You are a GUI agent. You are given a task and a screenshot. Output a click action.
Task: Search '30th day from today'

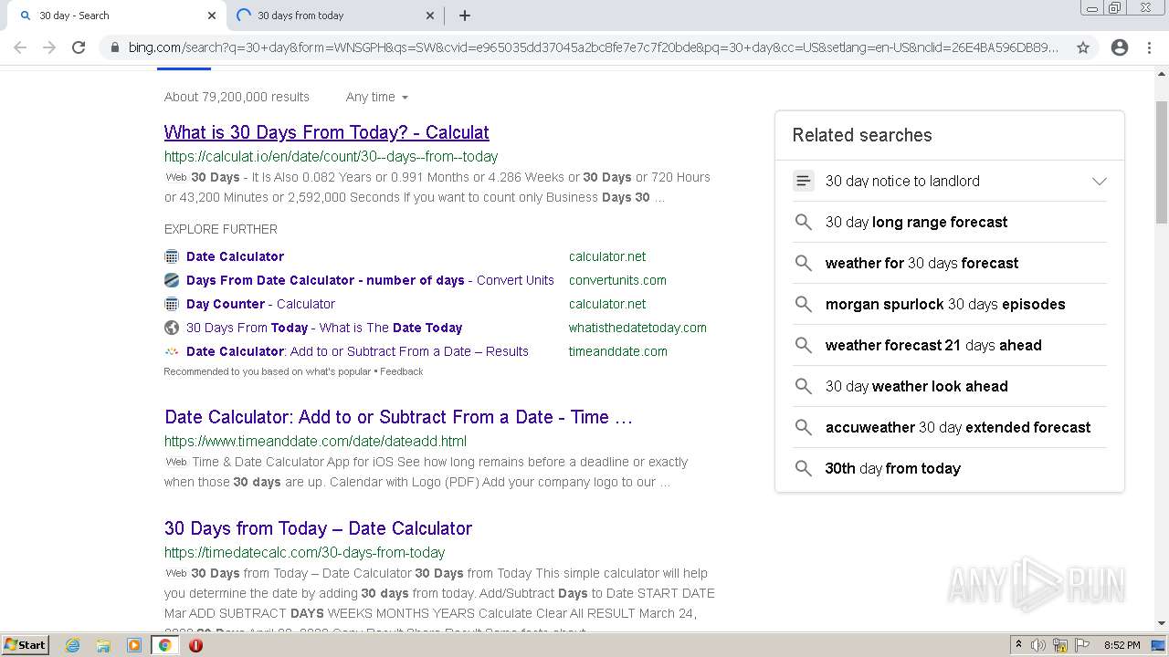pos(893,468)
